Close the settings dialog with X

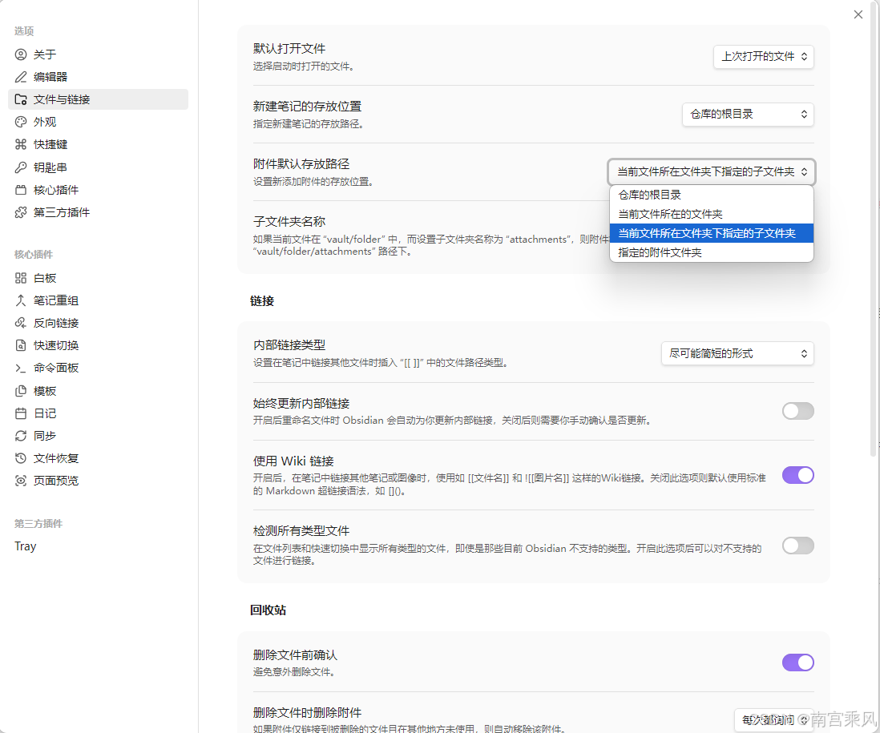(x=858, y=14)
